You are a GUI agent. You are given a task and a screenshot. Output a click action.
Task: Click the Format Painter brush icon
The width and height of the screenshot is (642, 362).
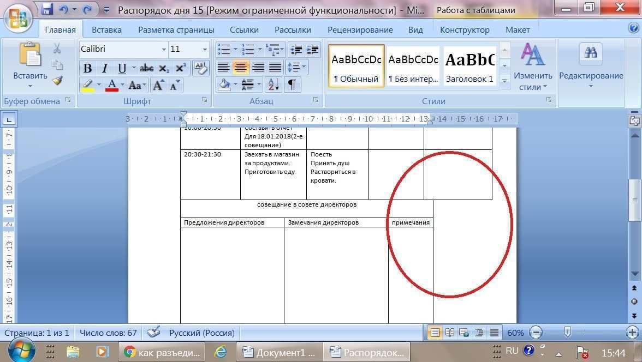56,81
